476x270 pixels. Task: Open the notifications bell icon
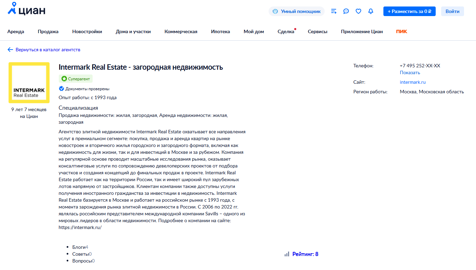[371, 11]
